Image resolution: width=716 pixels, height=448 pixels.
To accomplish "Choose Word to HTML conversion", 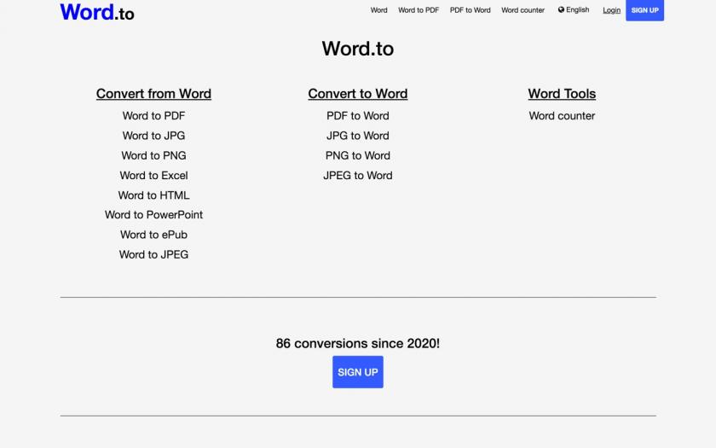I will pyautogui.click(x=153, y=195).
